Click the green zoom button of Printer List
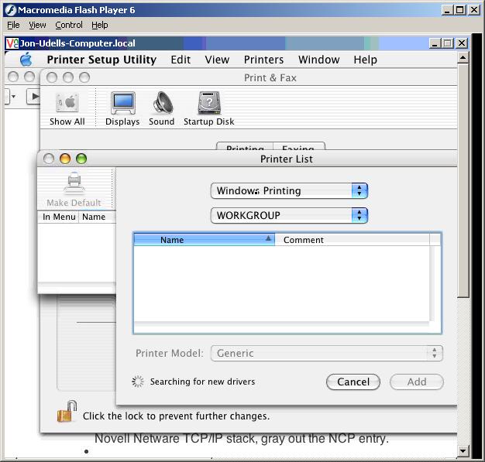Screen dimensions: 485x462 [81, 159]
